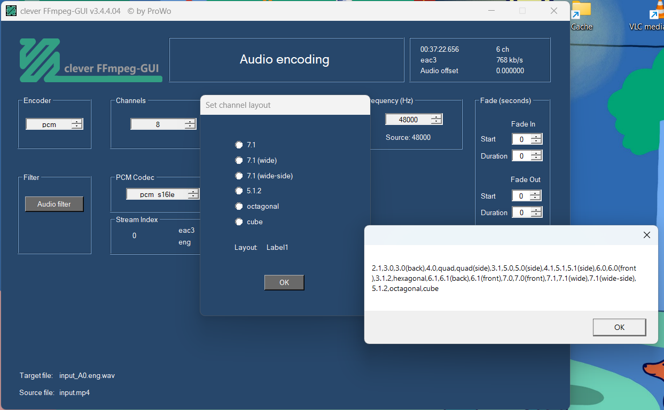Confirm Set channel layout dialog with OK

coord(284,282)
